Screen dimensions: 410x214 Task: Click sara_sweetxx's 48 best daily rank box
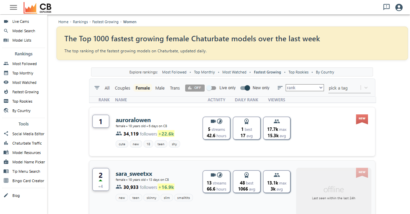click(247, 182)
